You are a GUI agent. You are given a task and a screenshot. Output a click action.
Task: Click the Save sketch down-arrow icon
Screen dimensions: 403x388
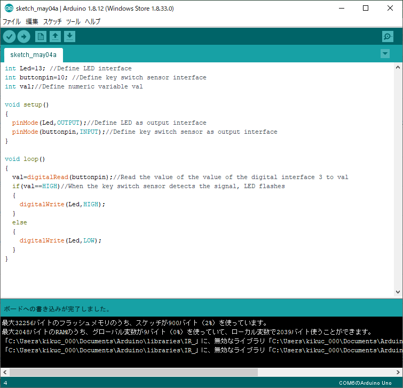point(70,36)
